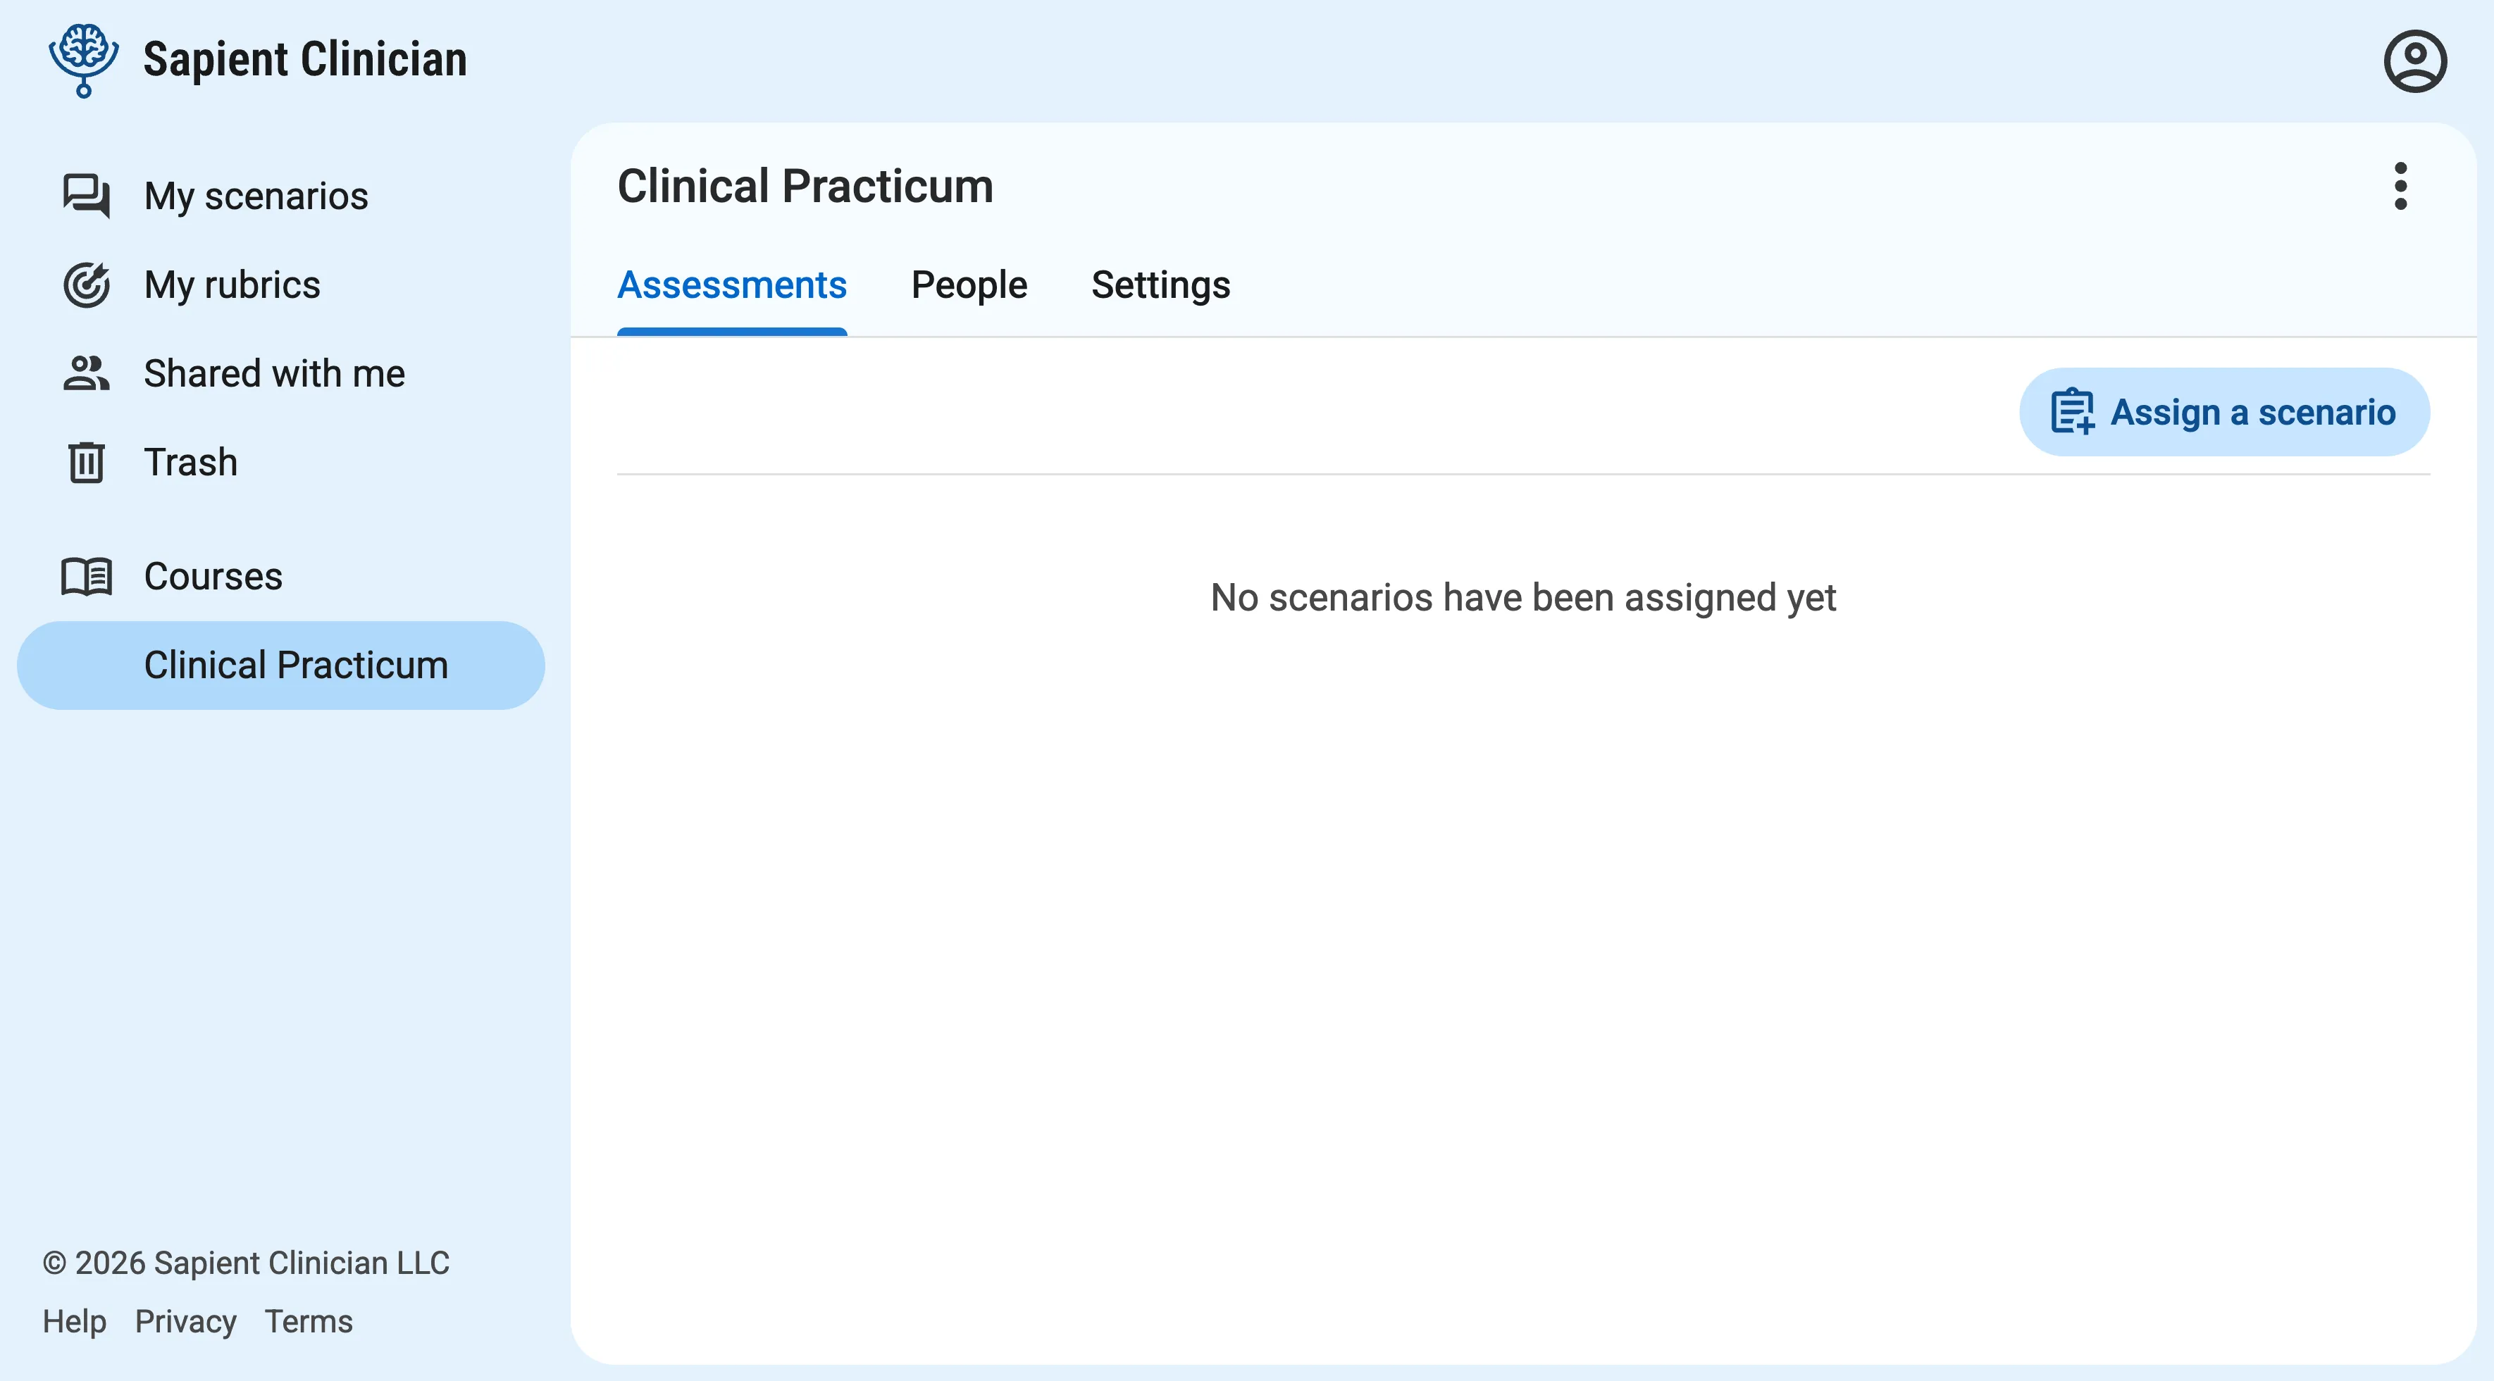Click the Courses book icon
The width and height of the screenshot is (2494, 1381).
tap(86, 576)
